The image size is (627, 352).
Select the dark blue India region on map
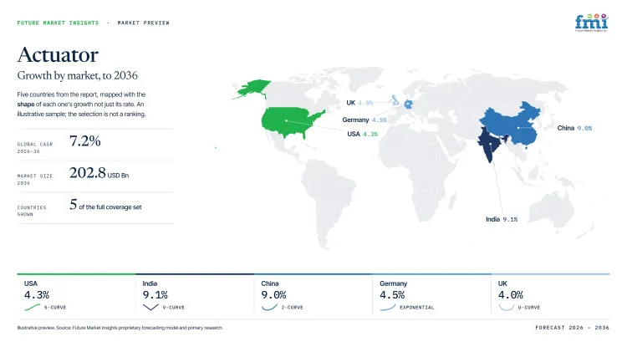pos(490,144)
